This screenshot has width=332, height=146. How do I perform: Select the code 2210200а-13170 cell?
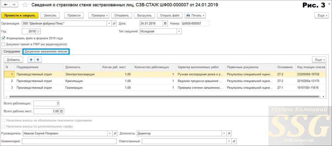pos(311,81)
